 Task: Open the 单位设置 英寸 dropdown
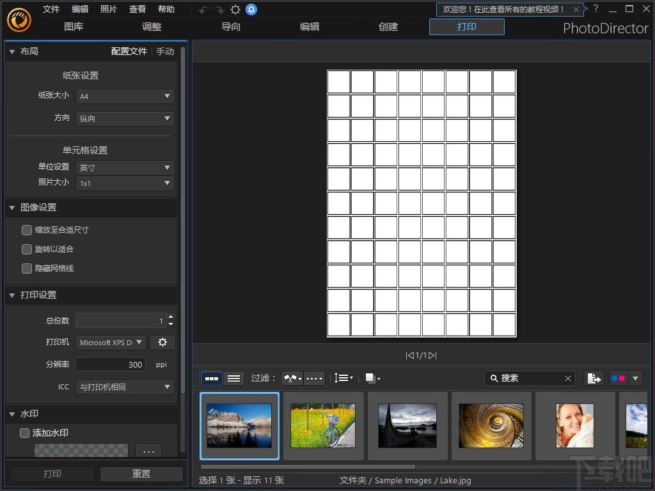point(125,168)
